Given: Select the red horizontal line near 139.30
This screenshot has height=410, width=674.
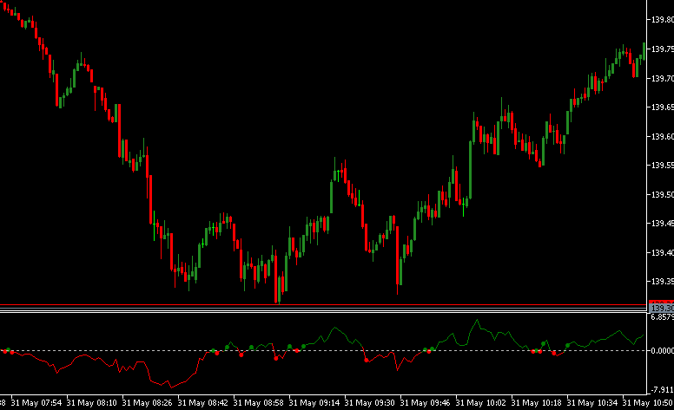Looking at the screenshot, I should [323, 305].
